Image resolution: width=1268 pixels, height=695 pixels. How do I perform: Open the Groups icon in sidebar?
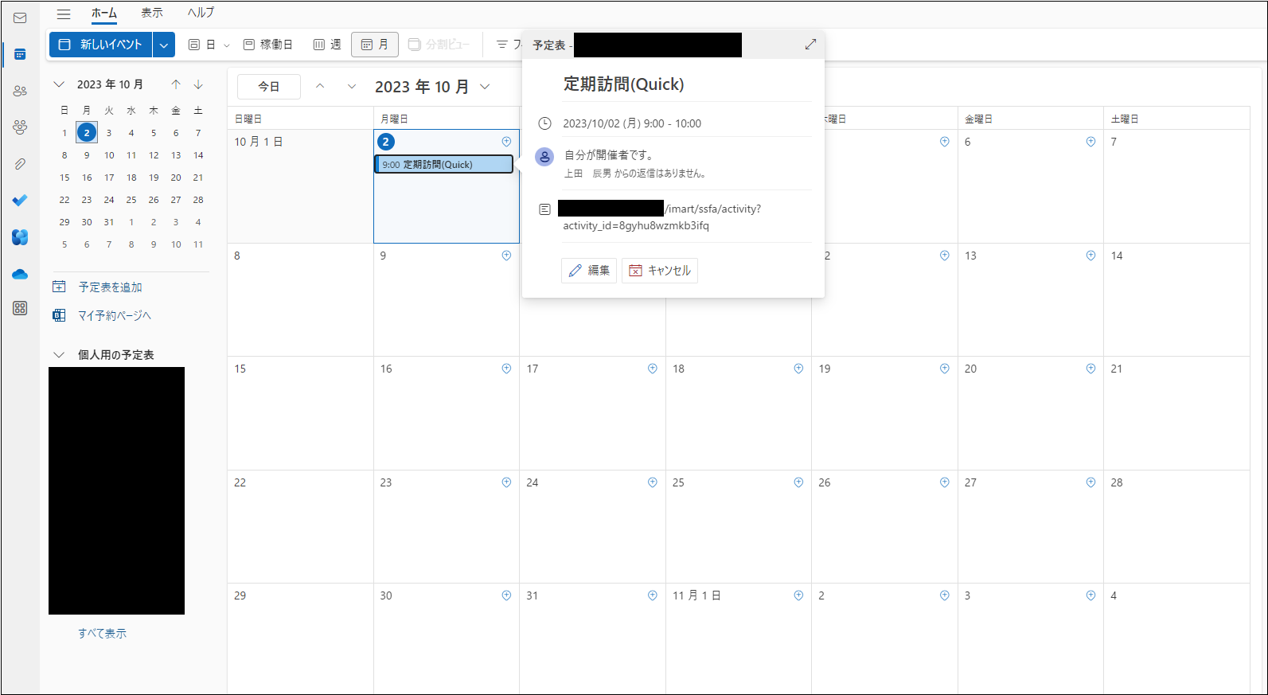coord(20,127)
